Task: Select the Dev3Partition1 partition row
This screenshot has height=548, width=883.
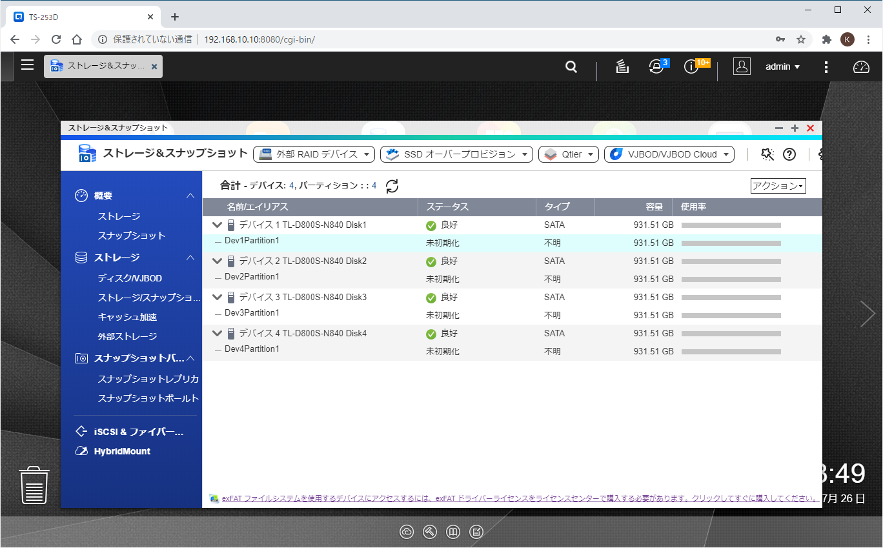Action: click(x=252, y=313)
